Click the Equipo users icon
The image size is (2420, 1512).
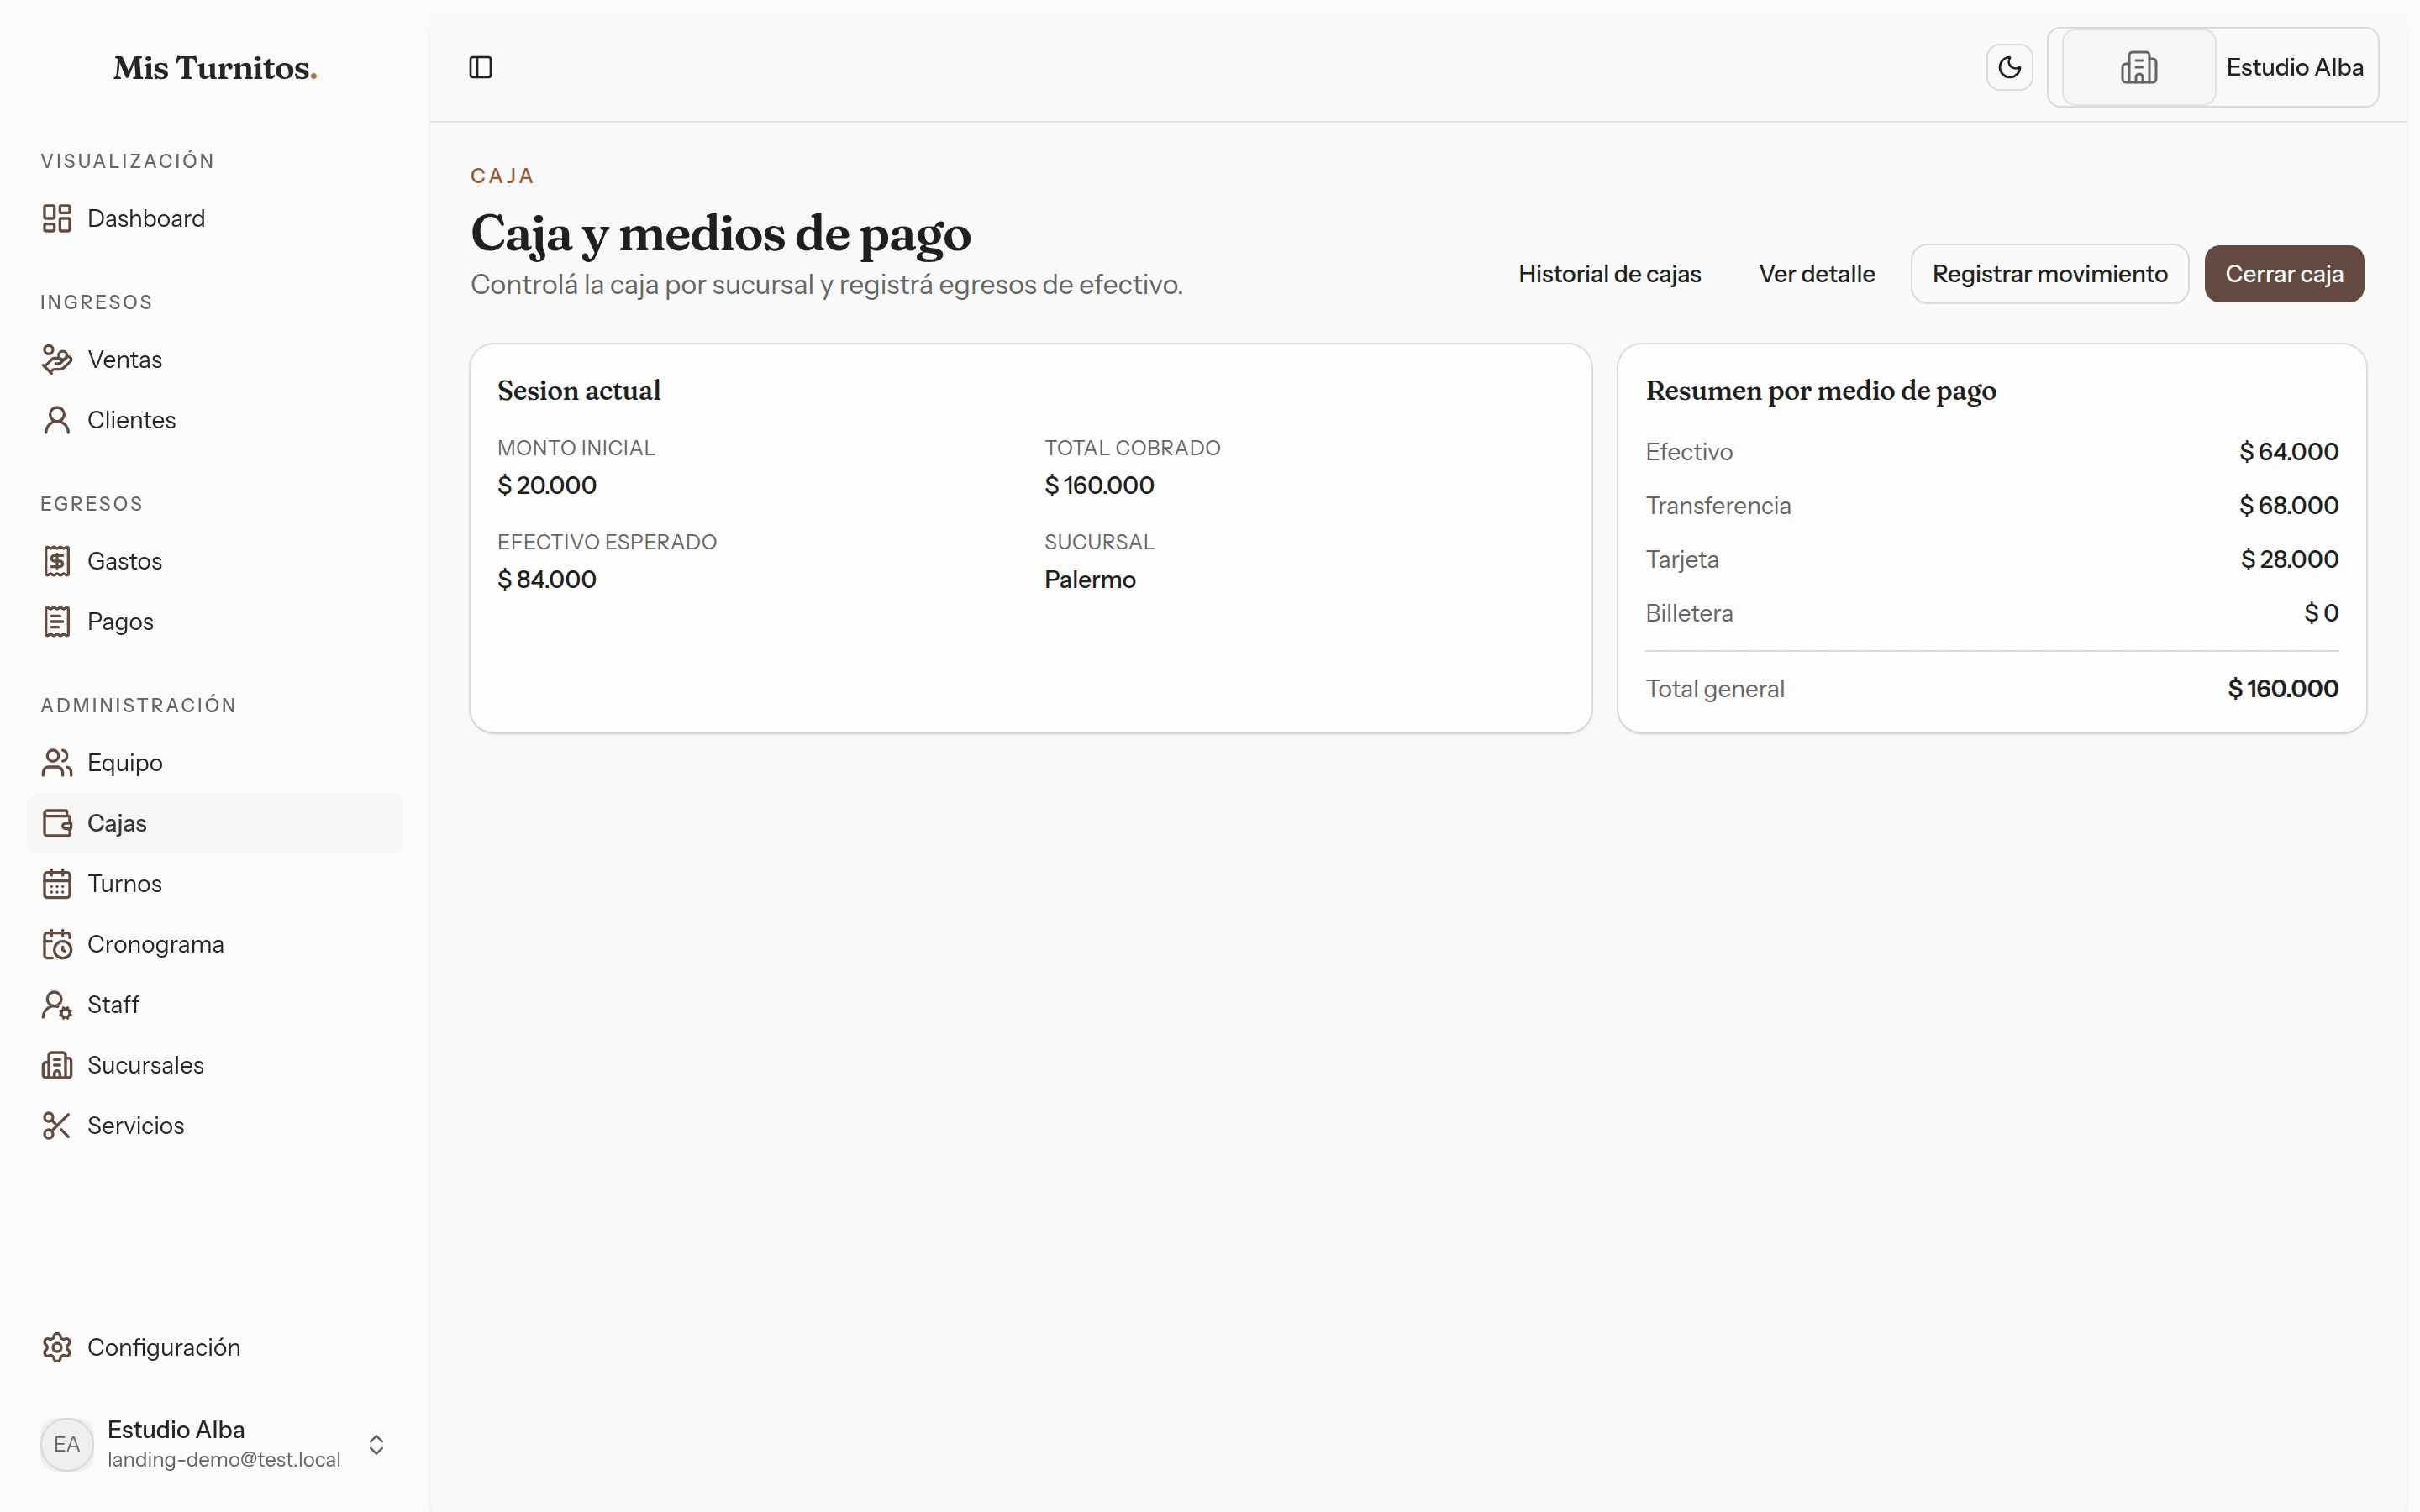(x=57, y=762)
